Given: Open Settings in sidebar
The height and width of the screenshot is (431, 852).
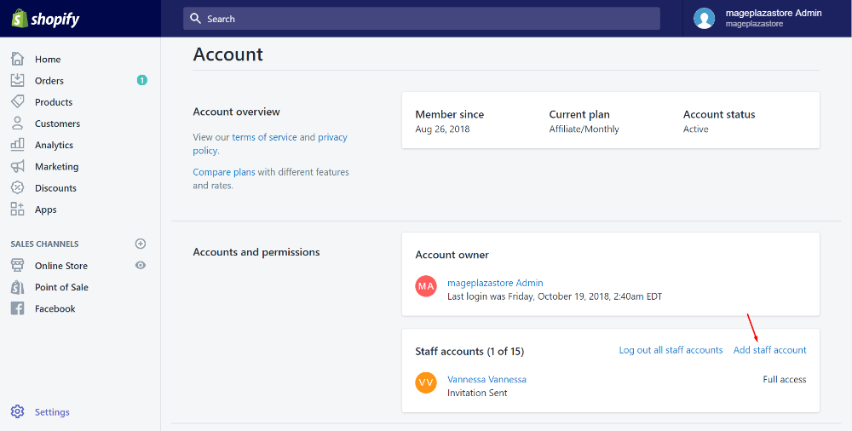Looking at the screenshot, I should 52,412.
